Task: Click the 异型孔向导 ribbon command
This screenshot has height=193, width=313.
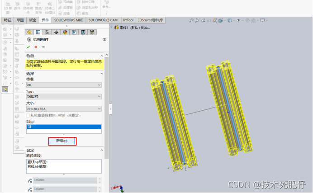Action: coord(87,8)
